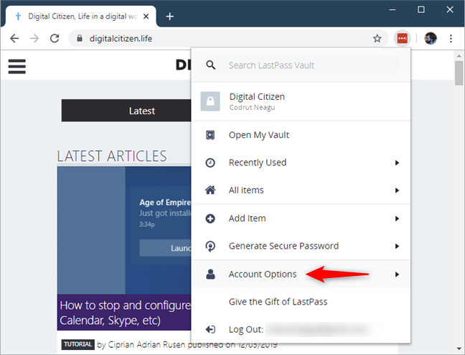Click the scrollbar down arrow
Image resolution: width=465 pixels, height=355 pixels.
coord(459,349)
